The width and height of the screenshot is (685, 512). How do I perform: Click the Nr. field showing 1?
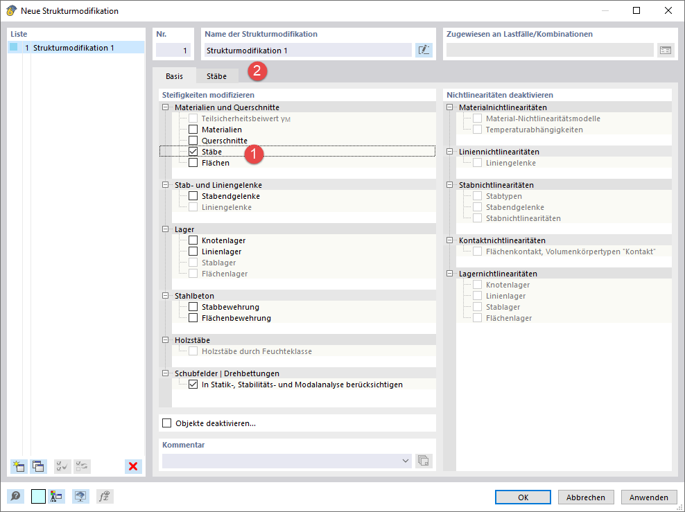173,50
